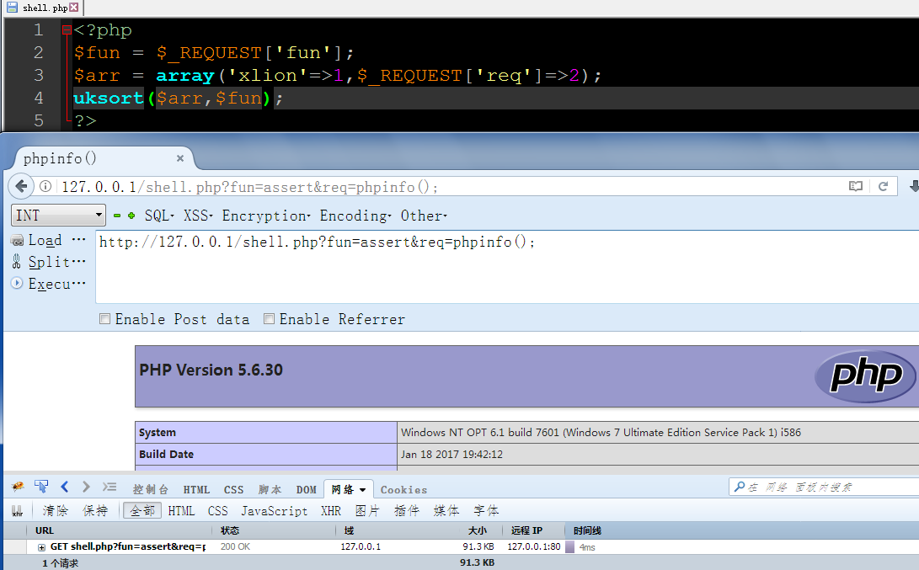This screenshot has width=919, height=570.
Task: Open the SQL menu in HackBar
Action: [159, 216]
